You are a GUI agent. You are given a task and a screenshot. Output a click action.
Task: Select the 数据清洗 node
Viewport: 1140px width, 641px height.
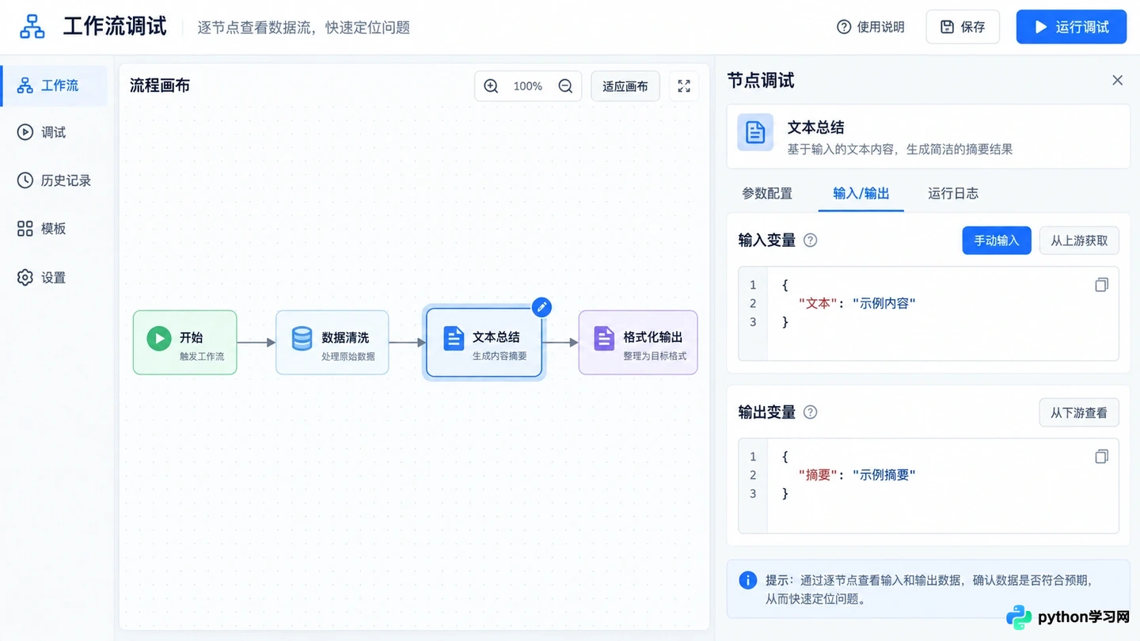click(332, 343)
